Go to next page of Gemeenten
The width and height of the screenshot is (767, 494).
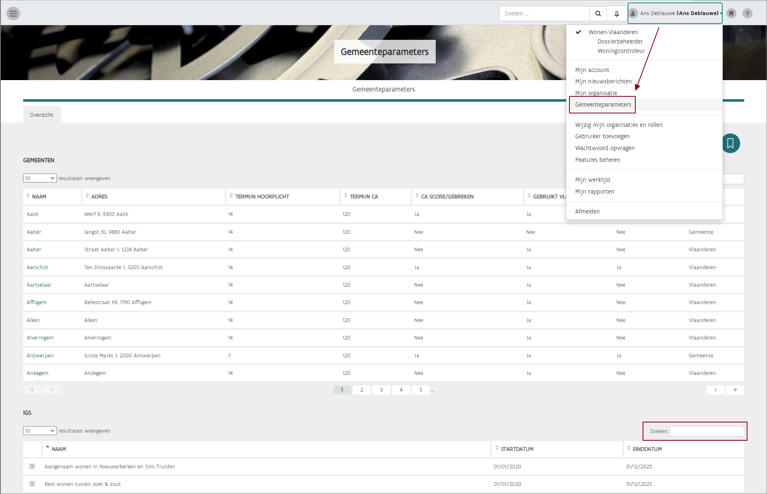click(x=715, y=390)
